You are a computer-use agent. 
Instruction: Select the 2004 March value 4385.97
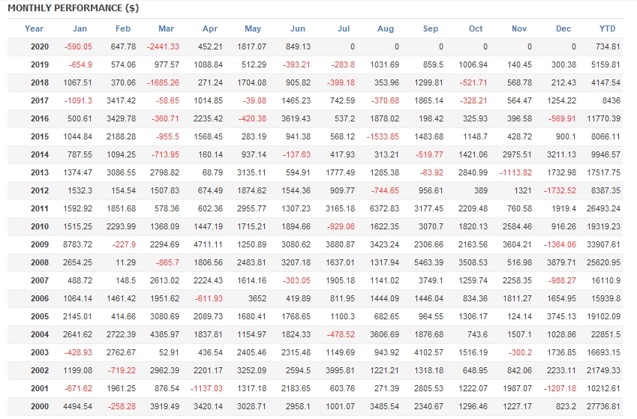pyautogui.click(x=164, y=334)
